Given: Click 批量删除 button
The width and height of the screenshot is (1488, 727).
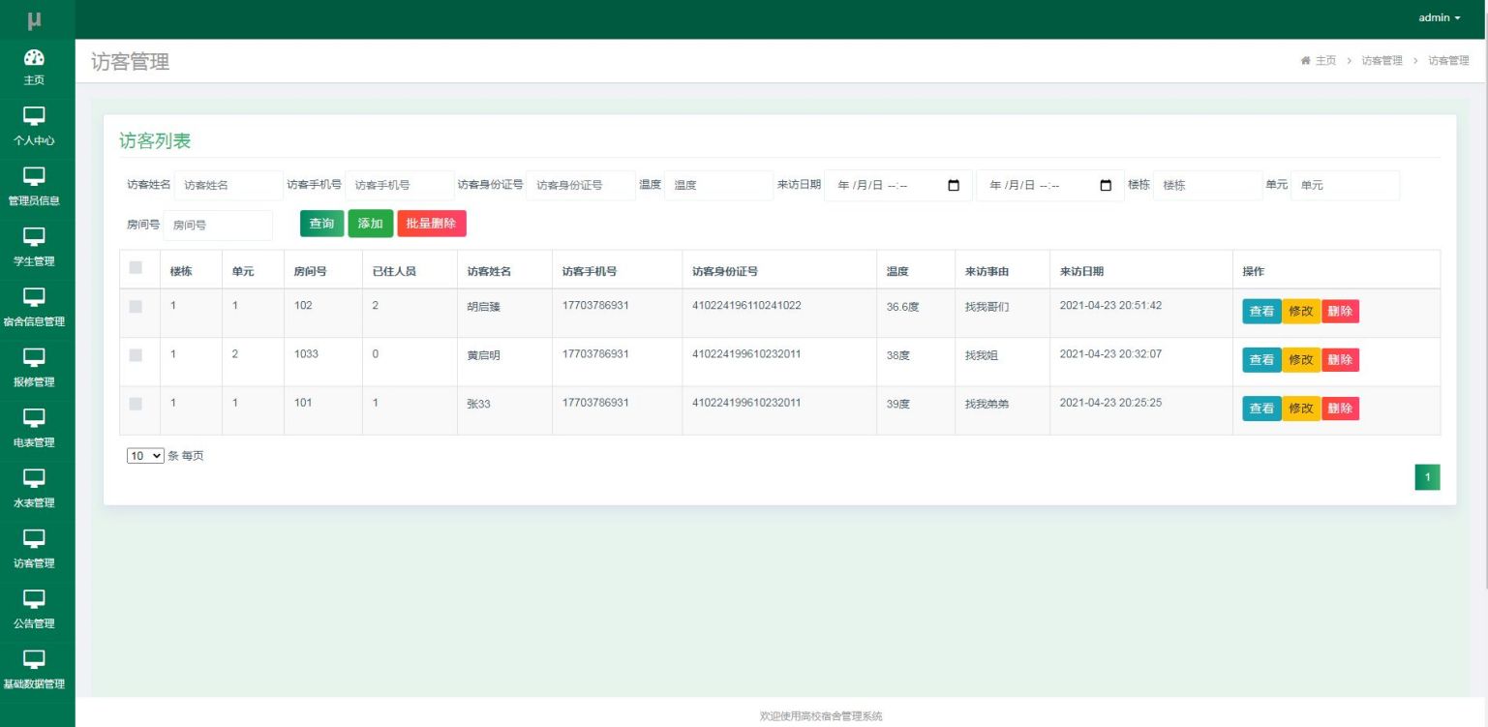Looking at the screenshot, I should [x=432, y=224].
